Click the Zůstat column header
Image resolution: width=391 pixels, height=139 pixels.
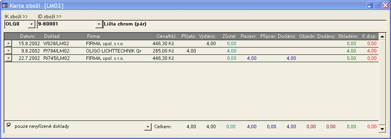(x=229, y=36)
